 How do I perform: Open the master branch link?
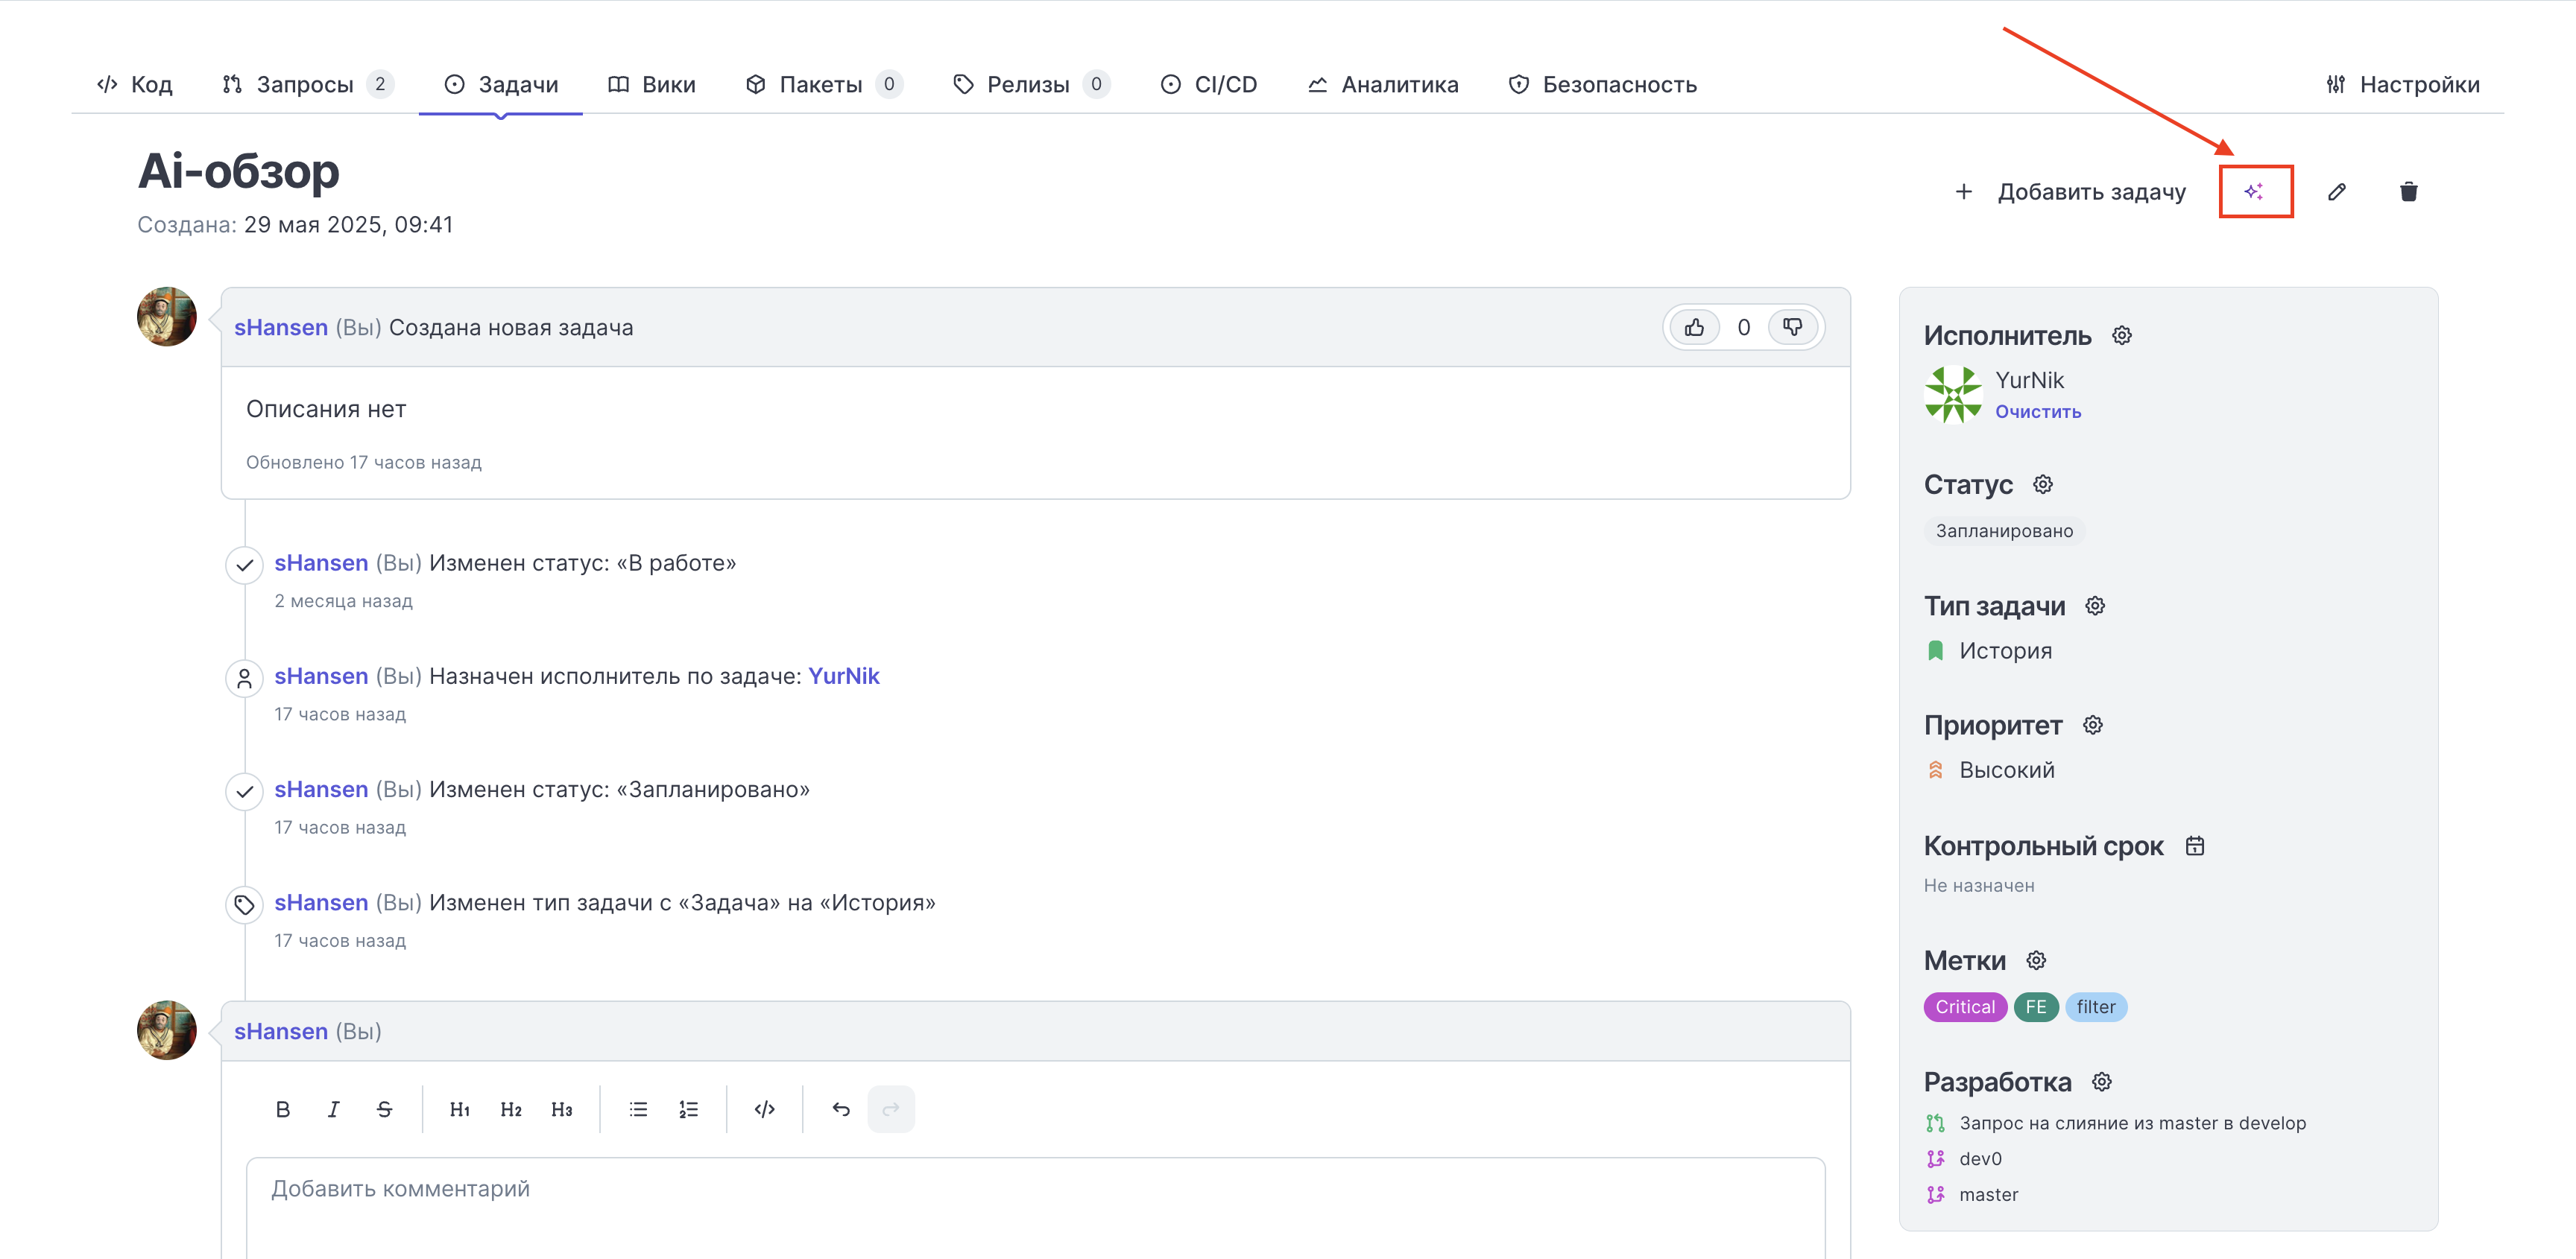pyautogui.click(x=1988, y=1195)
